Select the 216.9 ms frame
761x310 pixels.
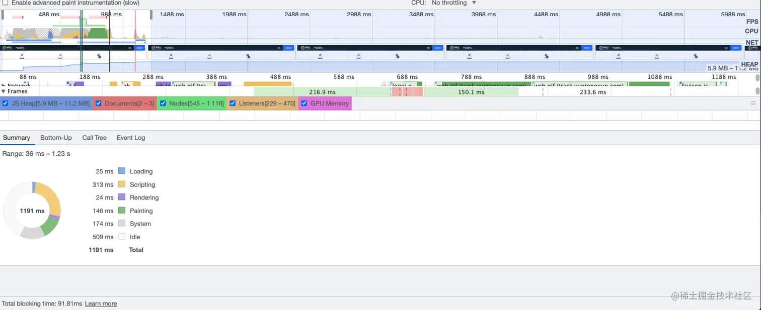pos(322,92)
